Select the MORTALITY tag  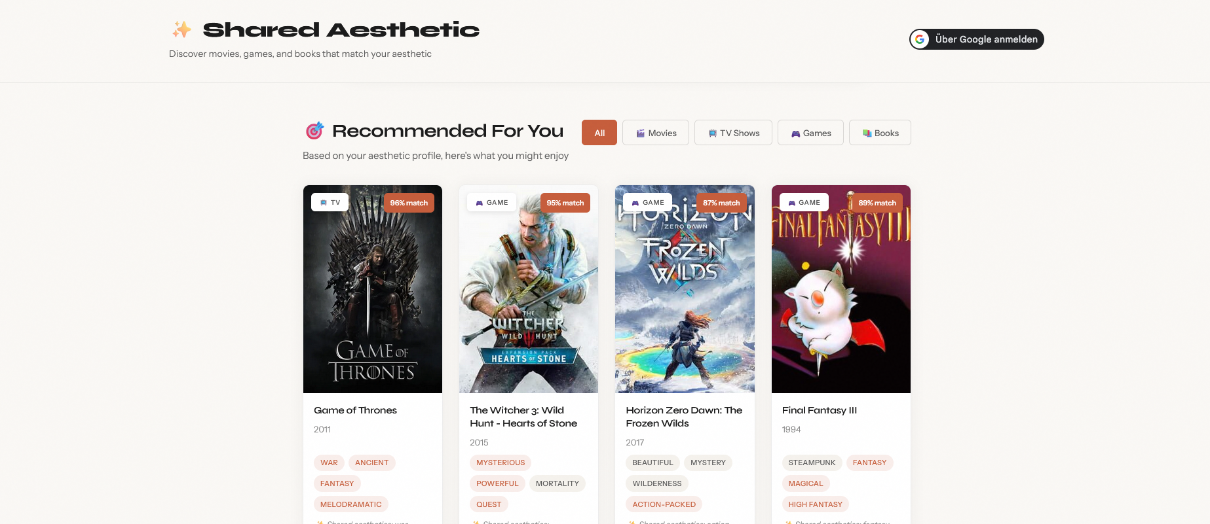point(558,483)
